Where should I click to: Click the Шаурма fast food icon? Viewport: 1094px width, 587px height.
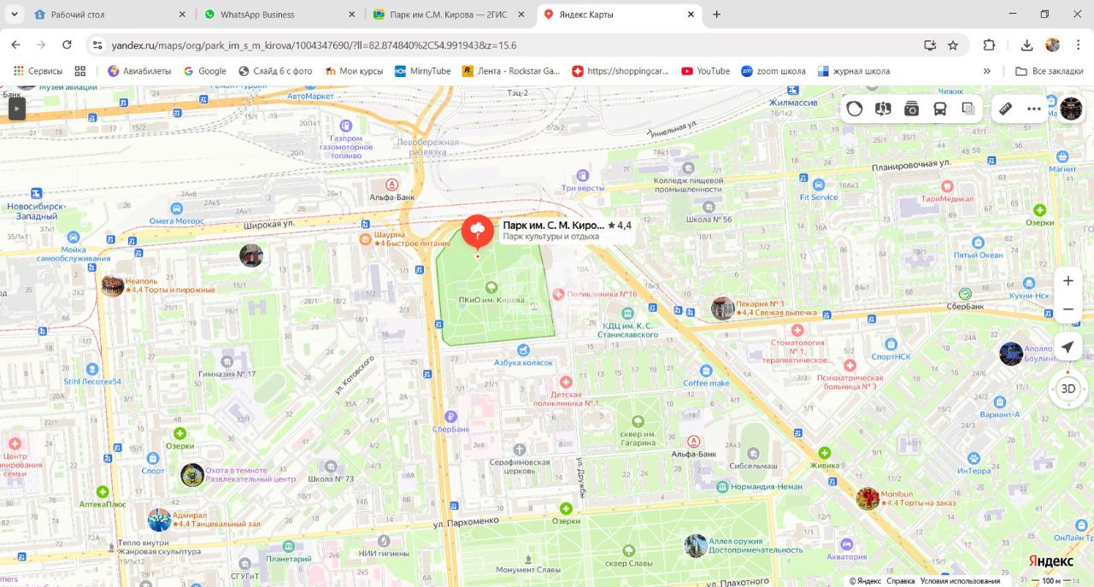(365, 238)
